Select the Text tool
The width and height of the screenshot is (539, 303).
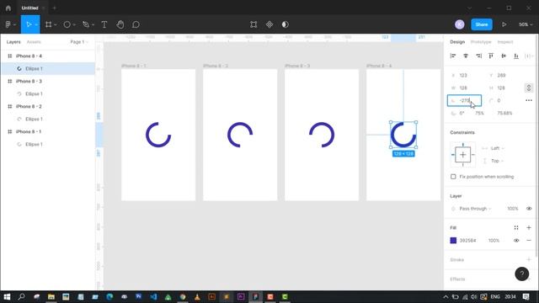[104, 24]
